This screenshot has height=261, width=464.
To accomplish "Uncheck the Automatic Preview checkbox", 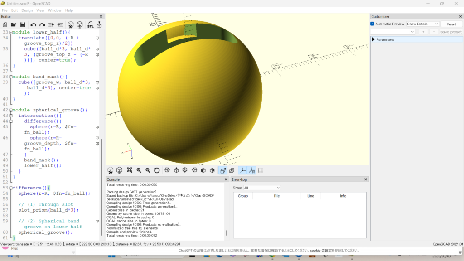I will [372, 24].
